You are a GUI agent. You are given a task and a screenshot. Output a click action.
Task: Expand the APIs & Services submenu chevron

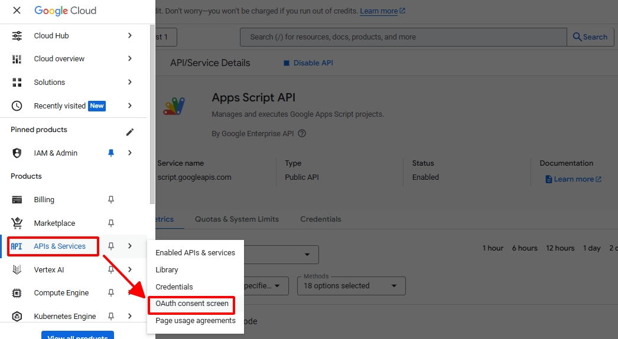pyautogui.click(x=129, y=246)
